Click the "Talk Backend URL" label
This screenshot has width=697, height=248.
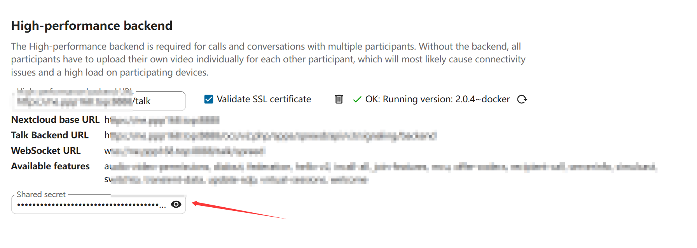[50, 135]
